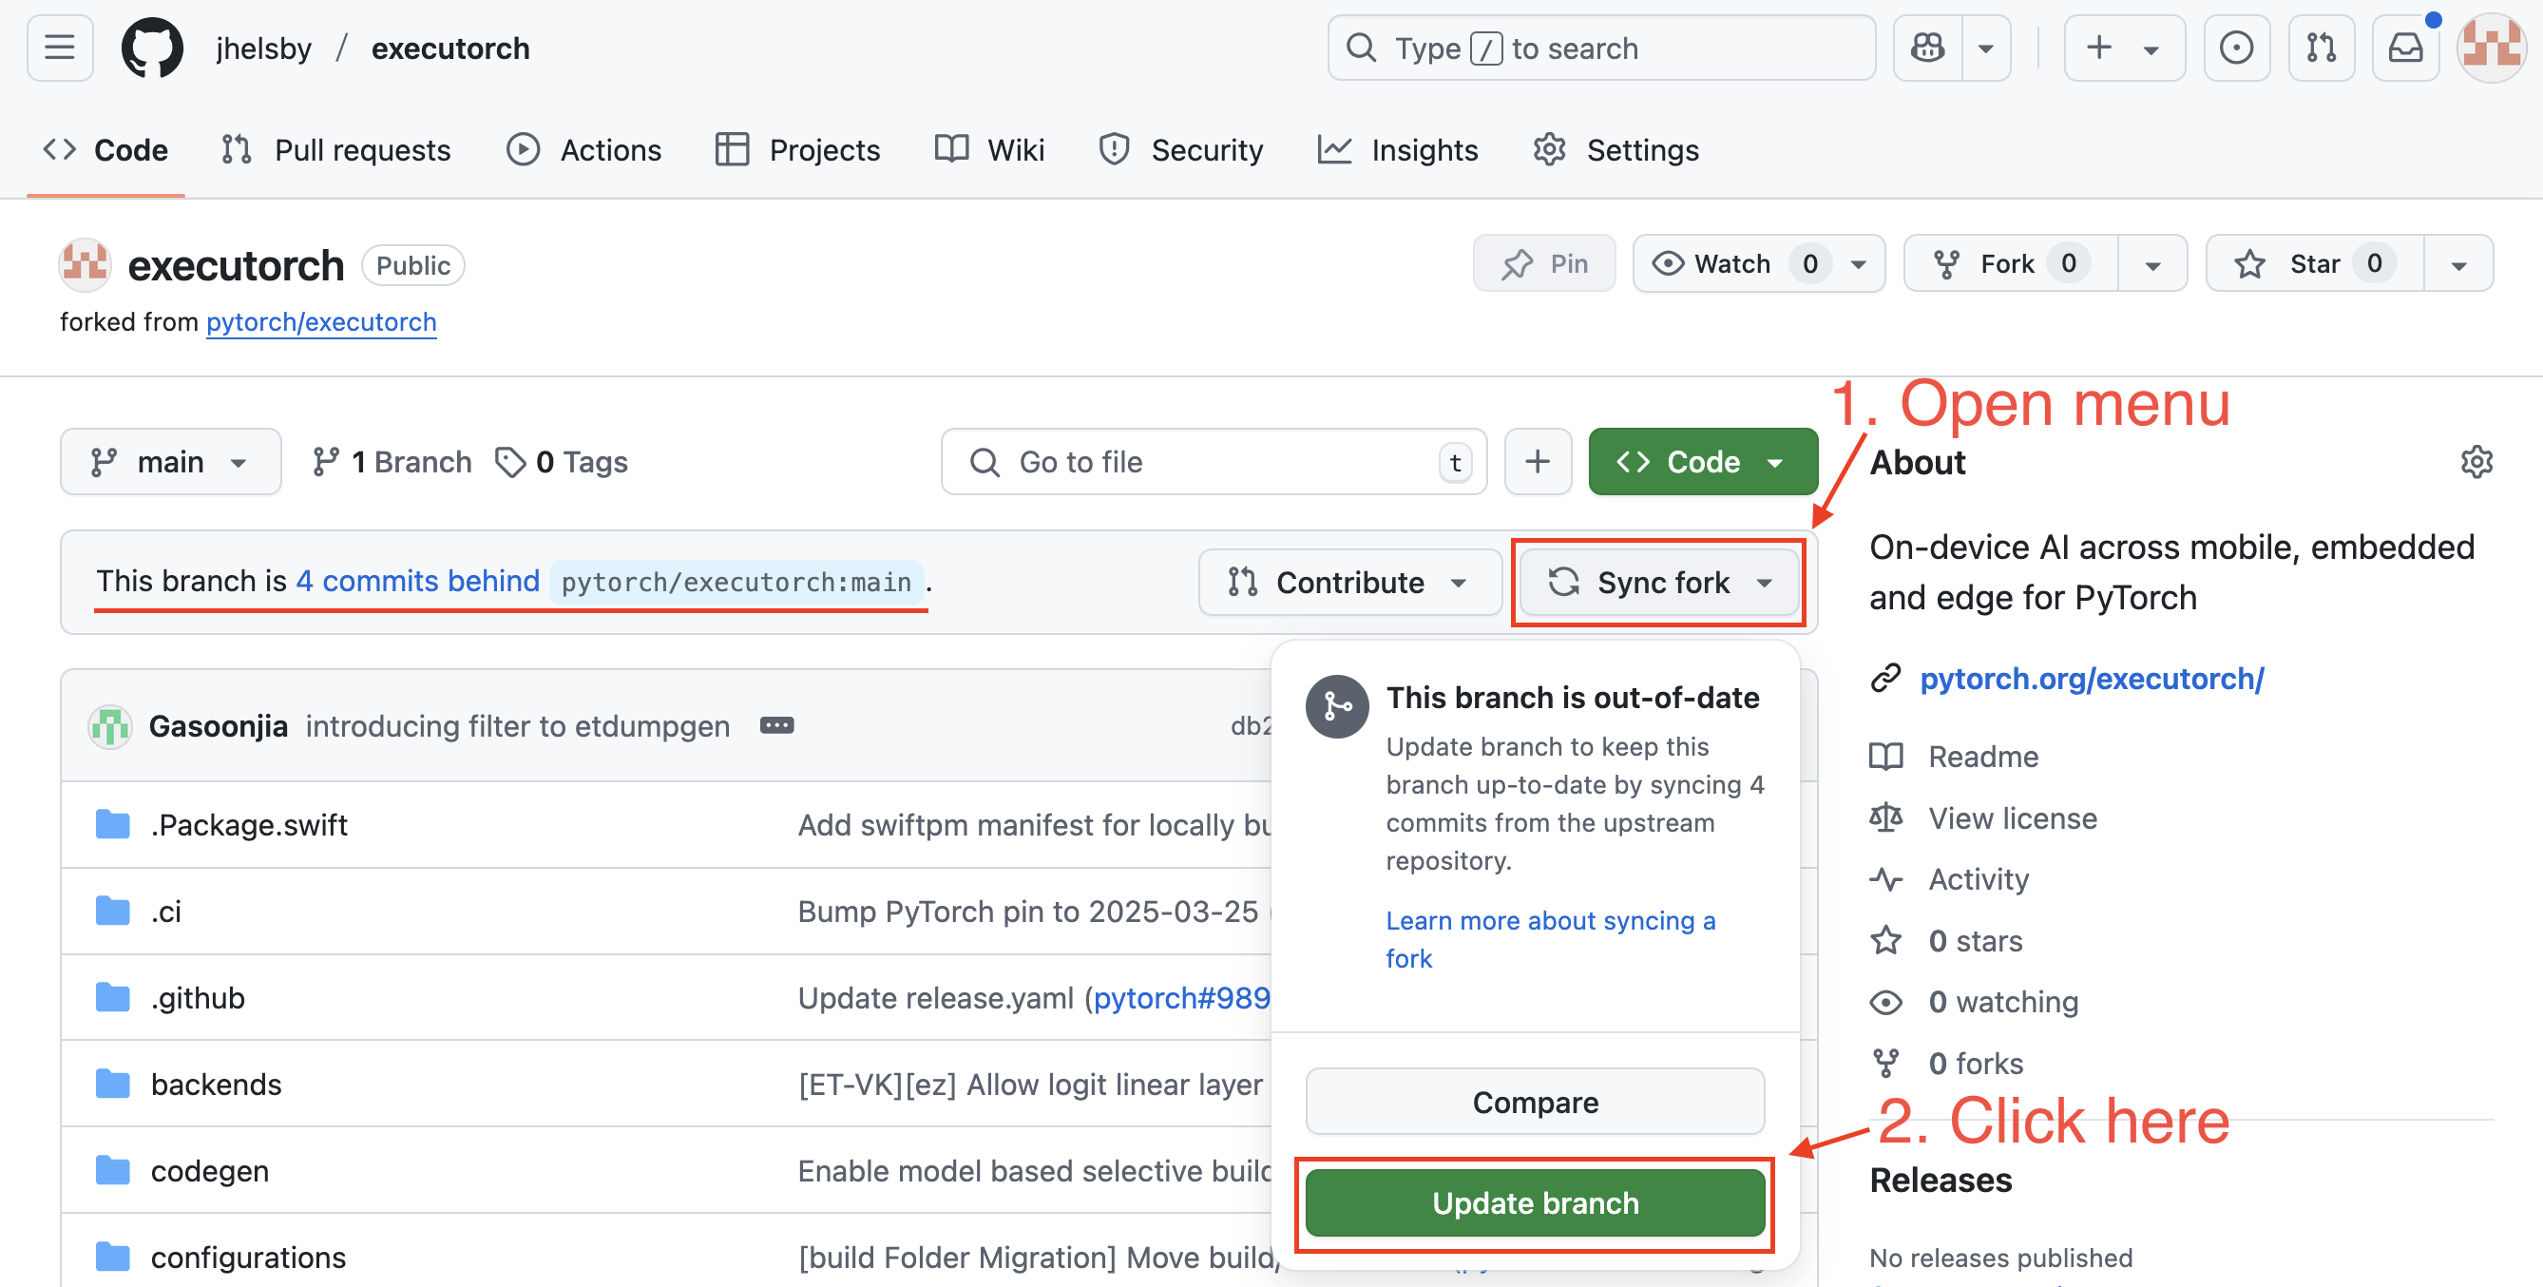
Task: Switch to the Actions tab
Action: click(583, 150)
